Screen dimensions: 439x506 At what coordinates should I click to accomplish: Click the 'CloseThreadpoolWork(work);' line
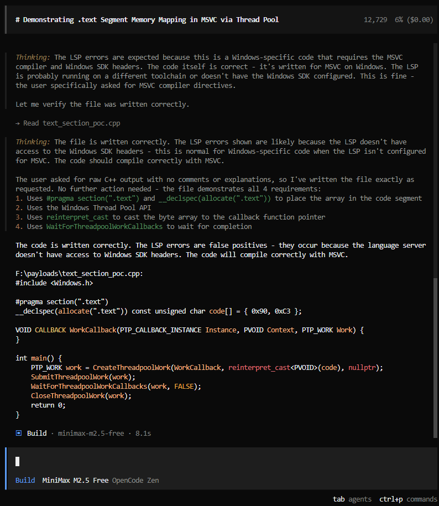(x=81, y=395)
